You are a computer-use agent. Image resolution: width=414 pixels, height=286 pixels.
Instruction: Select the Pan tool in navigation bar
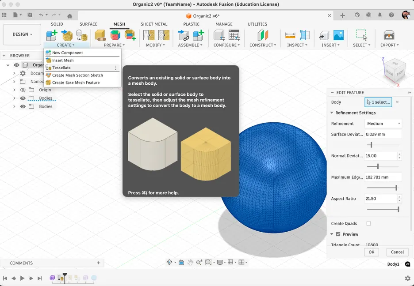(x=191, y=262)
